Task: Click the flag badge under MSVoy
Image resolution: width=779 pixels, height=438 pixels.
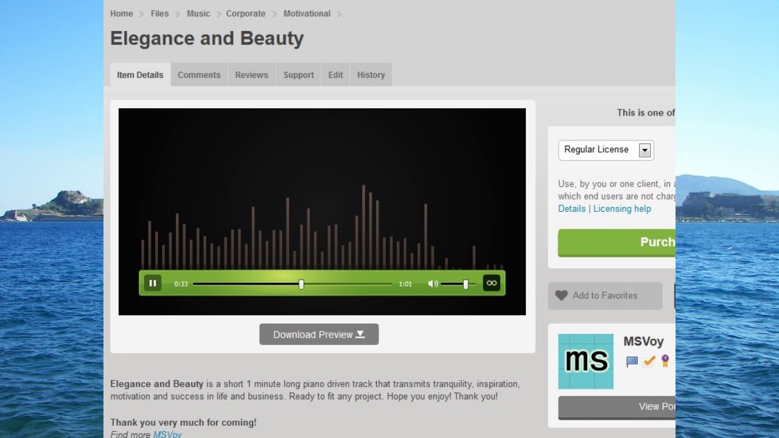Action: (x=632, y=361)
